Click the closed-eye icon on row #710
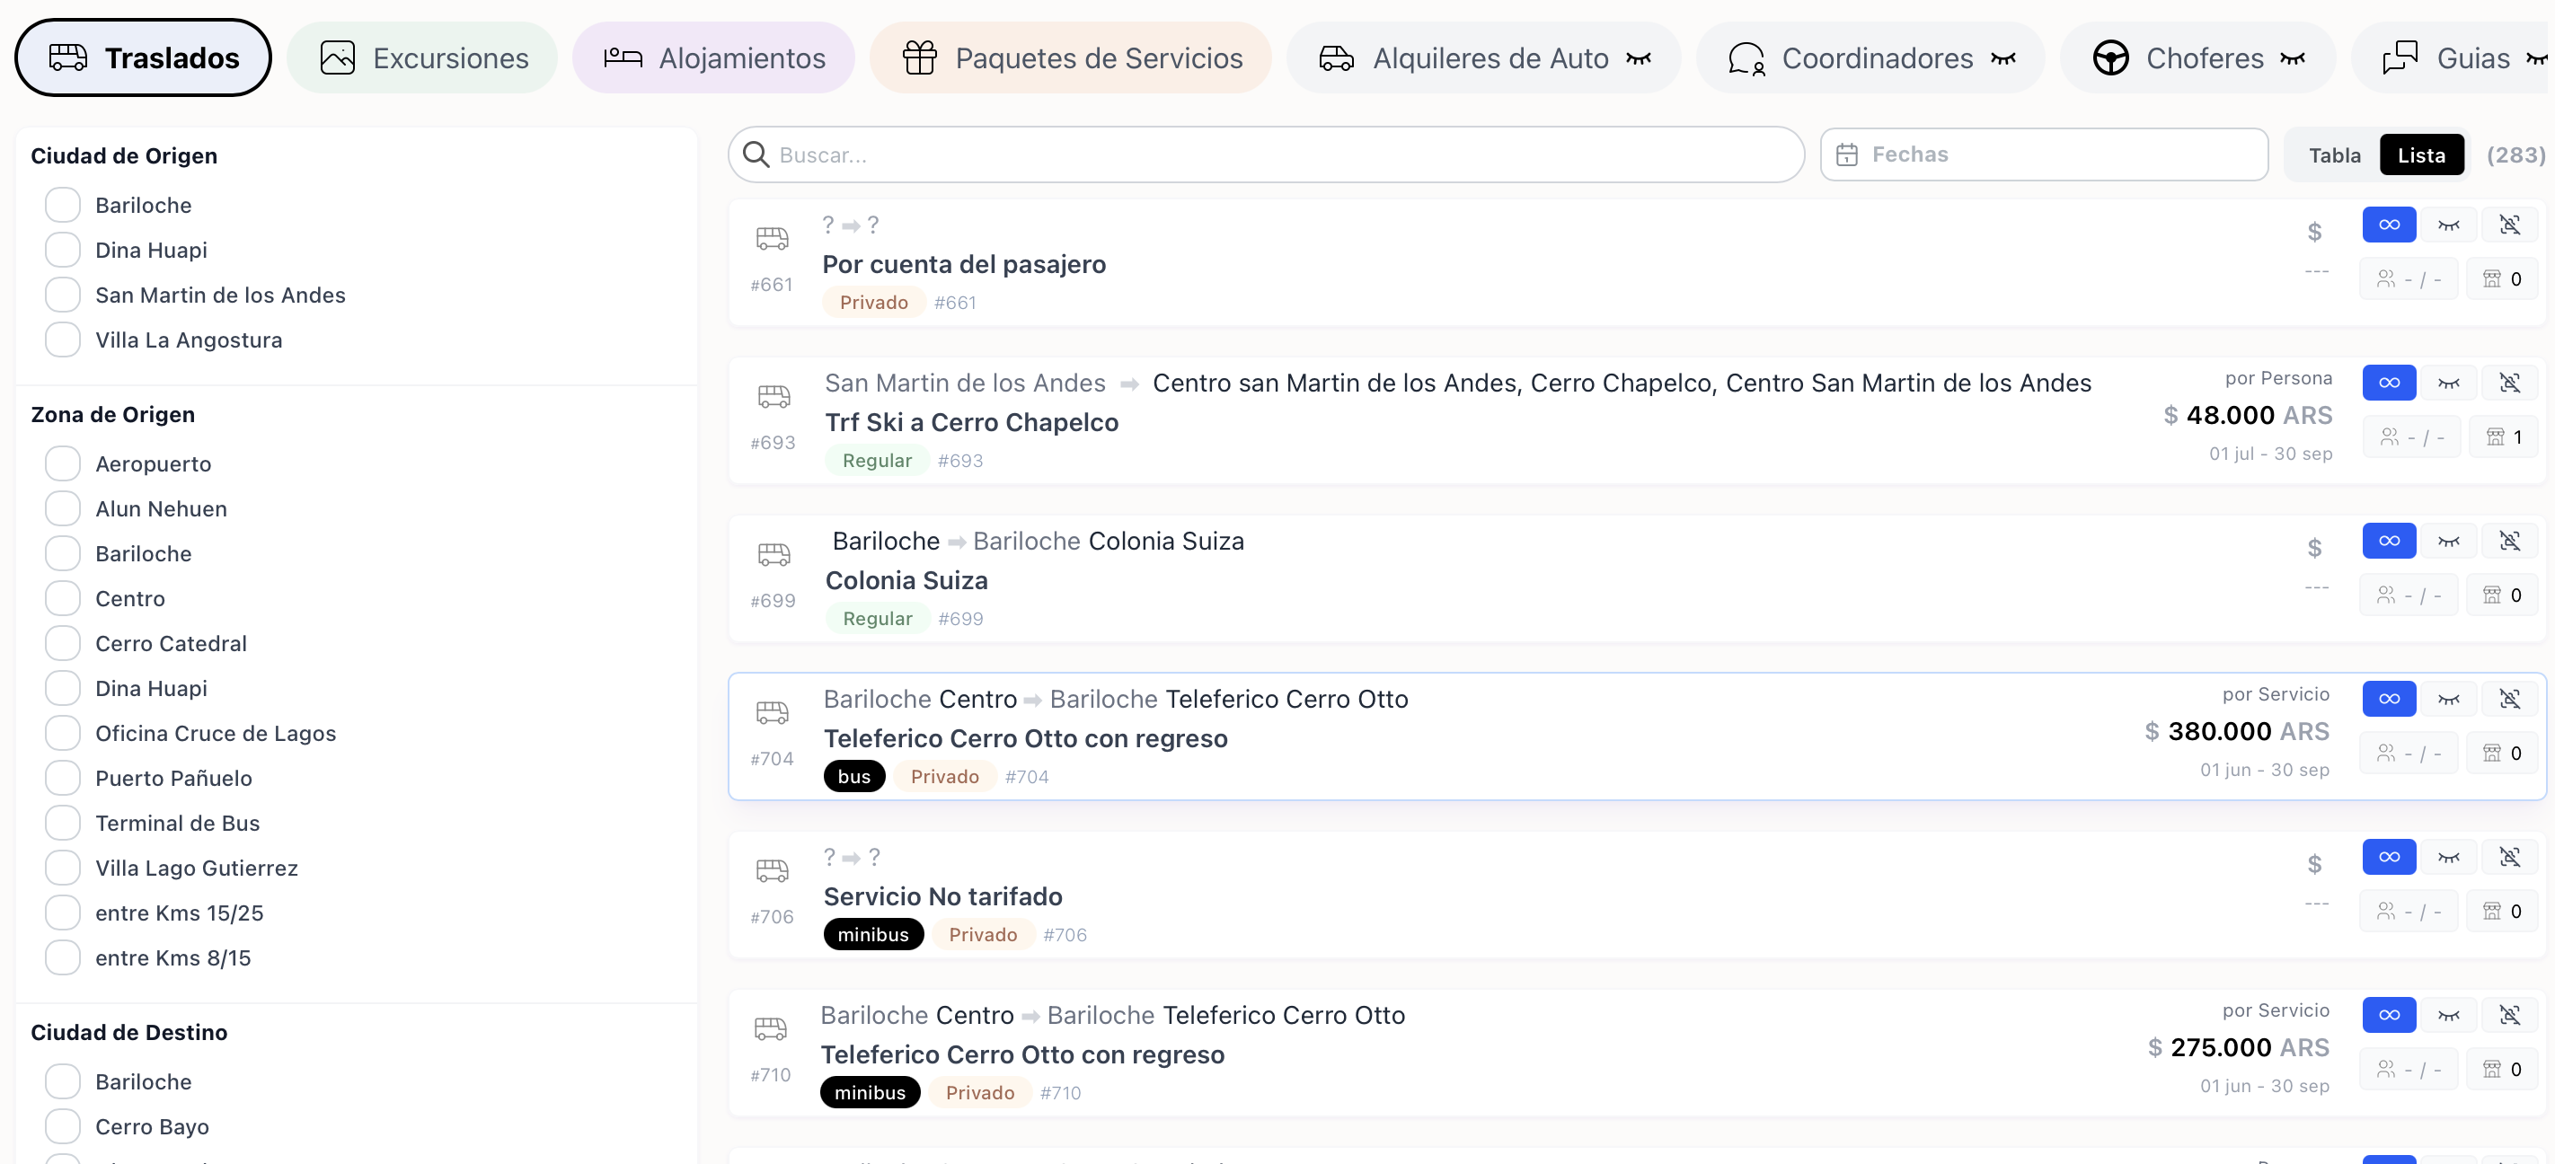 point(2448,1015)
